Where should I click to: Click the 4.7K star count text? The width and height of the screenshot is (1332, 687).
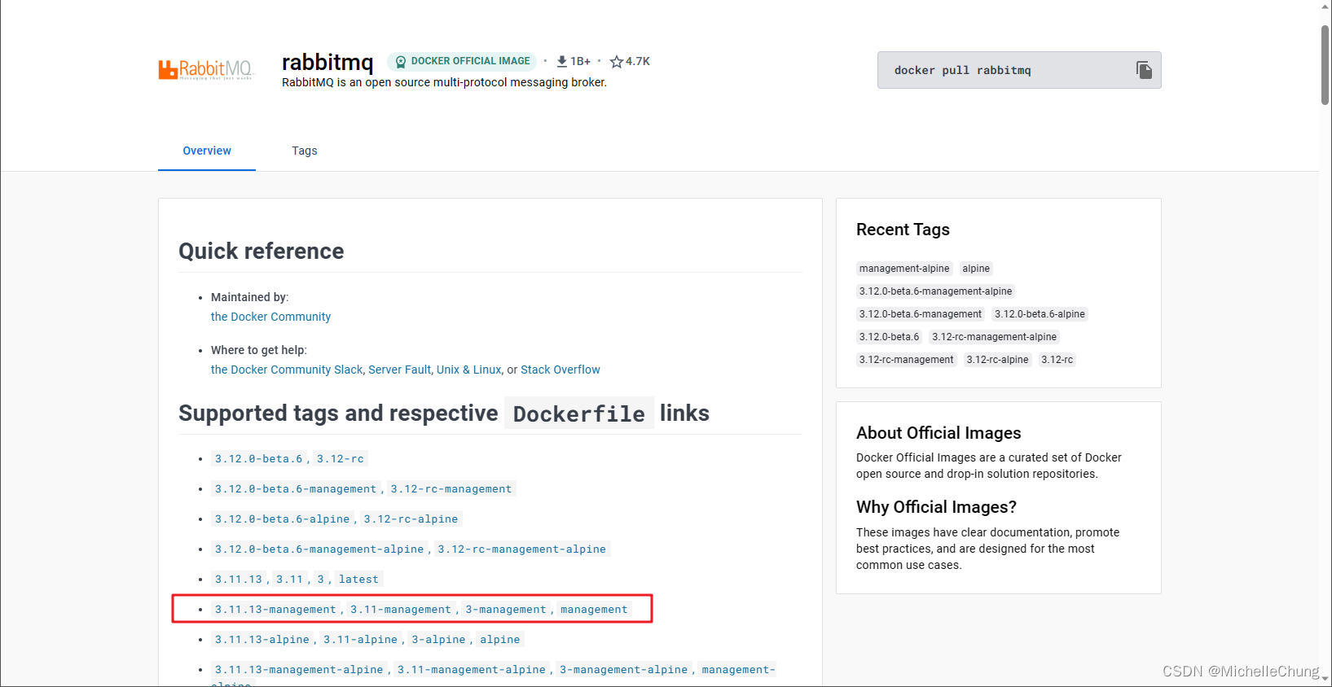(x=638, y=61)
